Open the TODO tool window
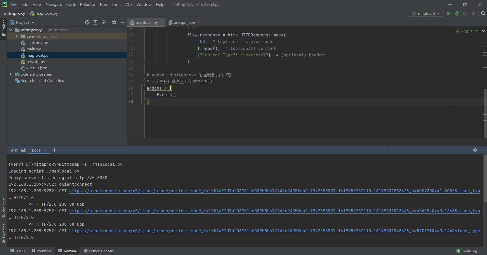 pyautogui.click(x=18, y=251)
